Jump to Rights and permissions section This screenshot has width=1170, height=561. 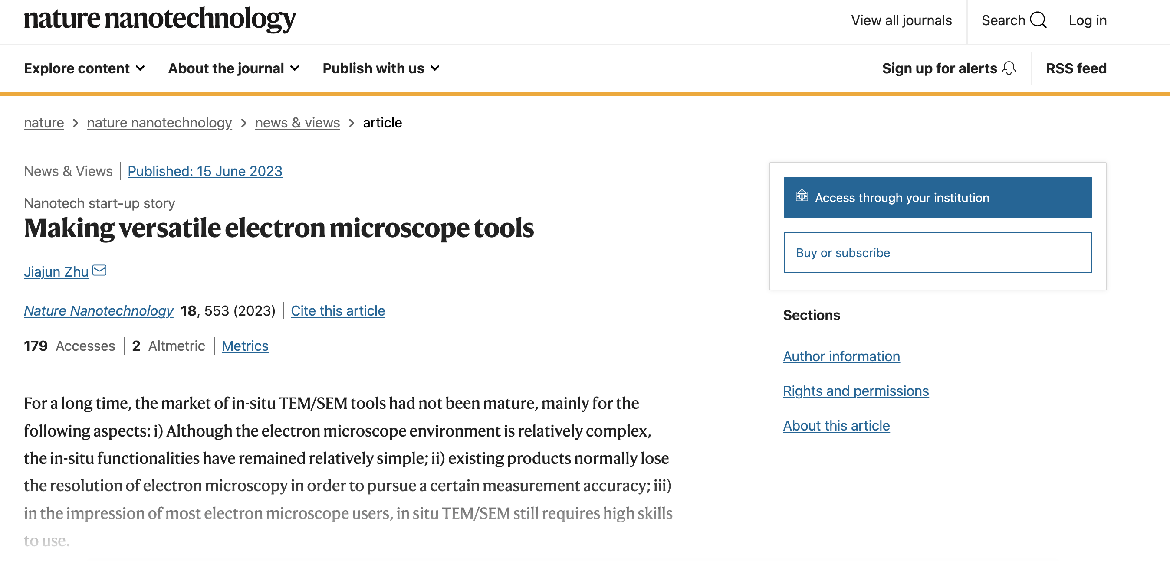[856, 391]
